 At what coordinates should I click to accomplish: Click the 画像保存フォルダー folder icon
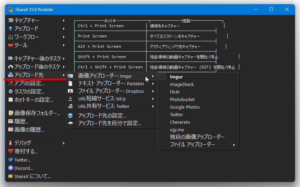click(x=11, y=113)
